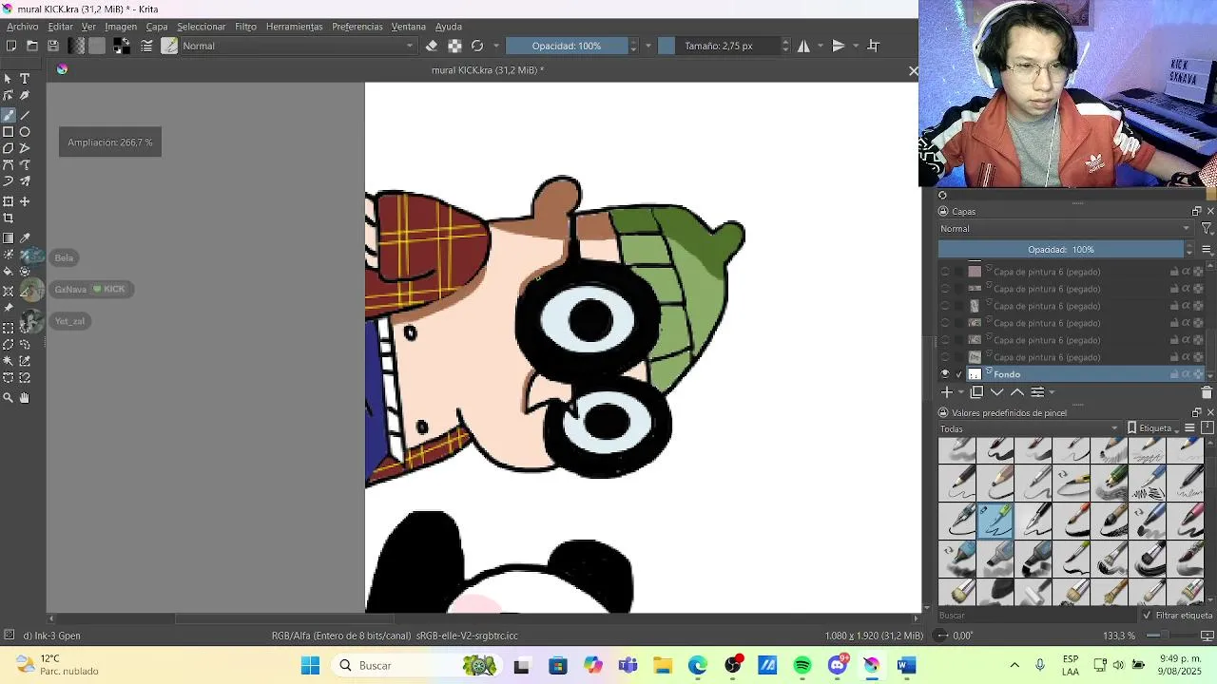Toggle visibility of Fondo layer

click(x=945, y=374)
